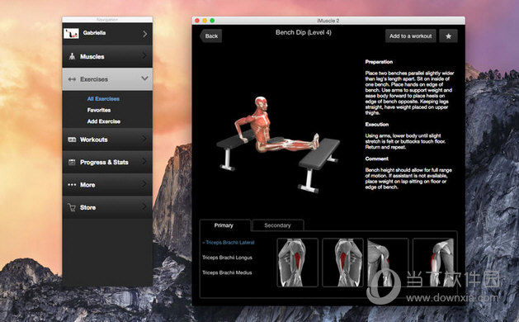Open the Gabriella profile thumbnail
Viewport: 519px width, 322px height.
[x=71, y=34]
